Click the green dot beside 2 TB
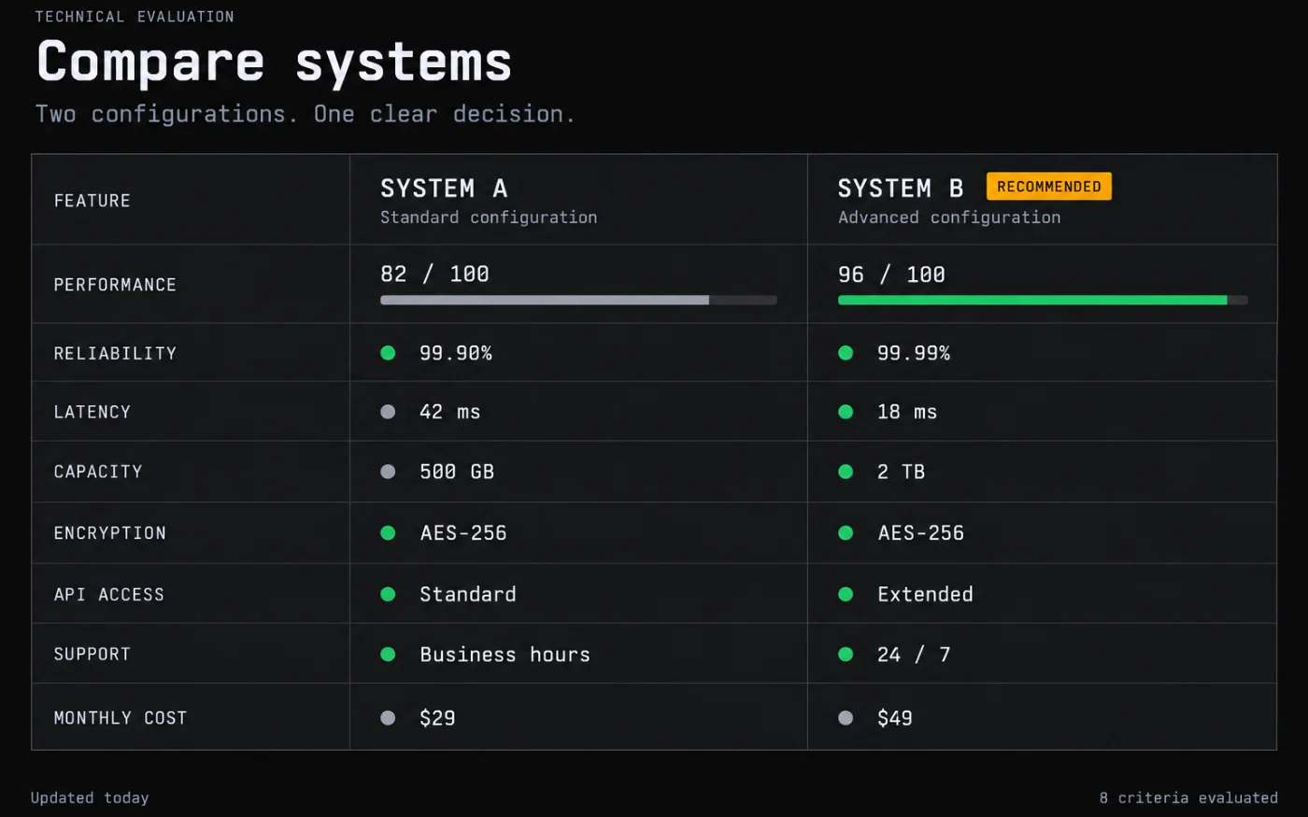 [846, 472]
